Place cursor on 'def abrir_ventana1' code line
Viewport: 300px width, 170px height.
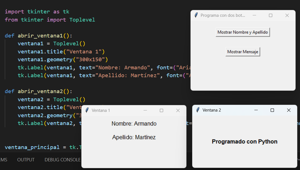(42, 36)
